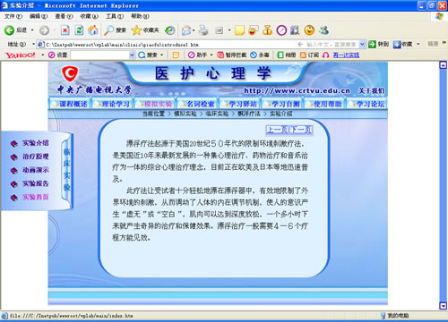This screenshot has width=448, height=322.
Task: Expand Yahoo search box dropdown
Action: click(x=132, y=55)
